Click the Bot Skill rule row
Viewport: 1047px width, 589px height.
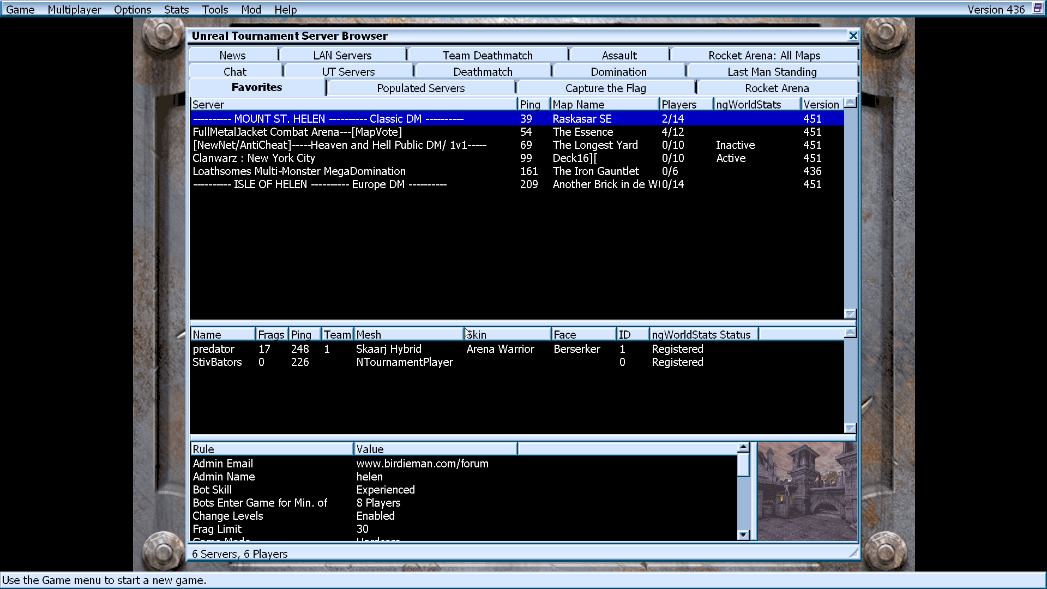tap(464, 489)
